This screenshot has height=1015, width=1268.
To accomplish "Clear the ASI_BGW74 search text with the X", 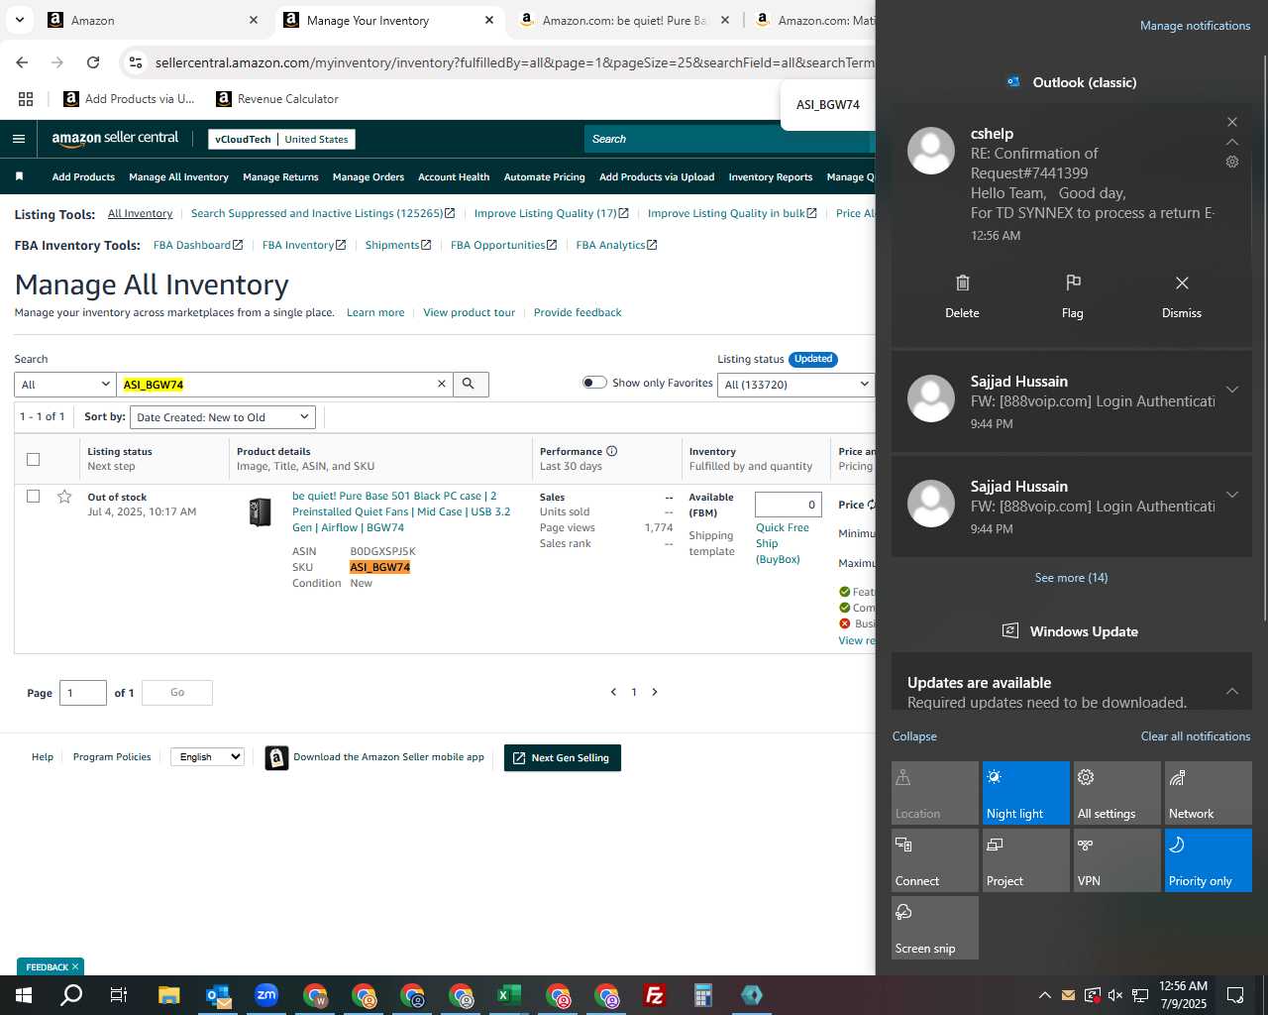I will (442, 384).
